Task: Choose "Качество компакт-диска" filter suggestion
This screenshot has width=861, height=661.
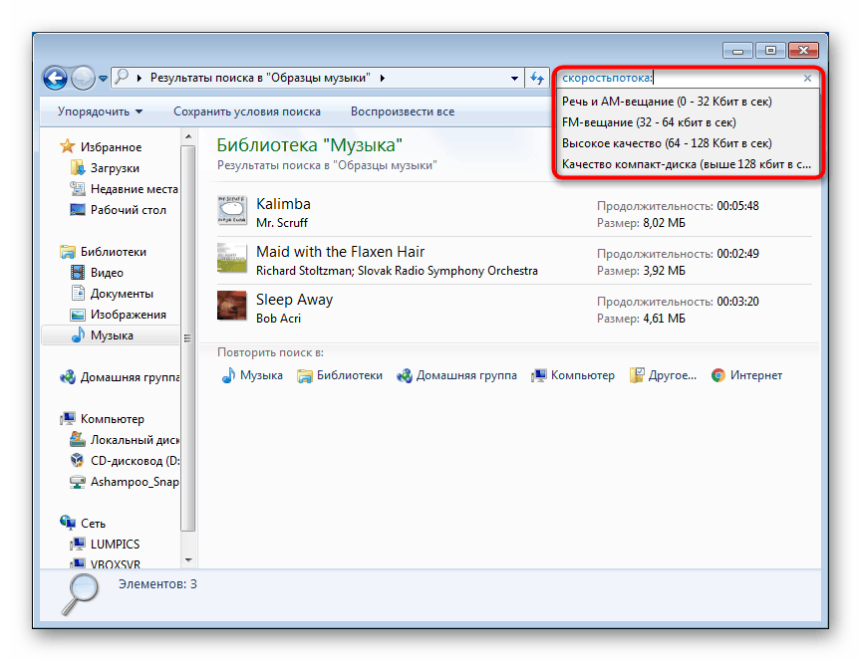Action: click(x=687, y=164)
